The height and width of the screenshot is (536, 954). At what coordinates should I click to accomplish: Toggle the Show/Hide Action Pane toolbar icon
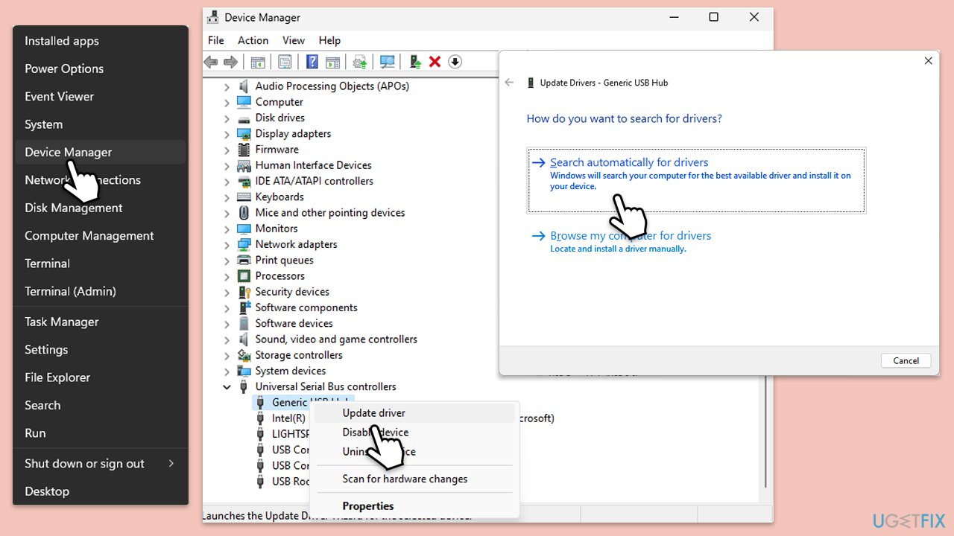click(332, 62)
